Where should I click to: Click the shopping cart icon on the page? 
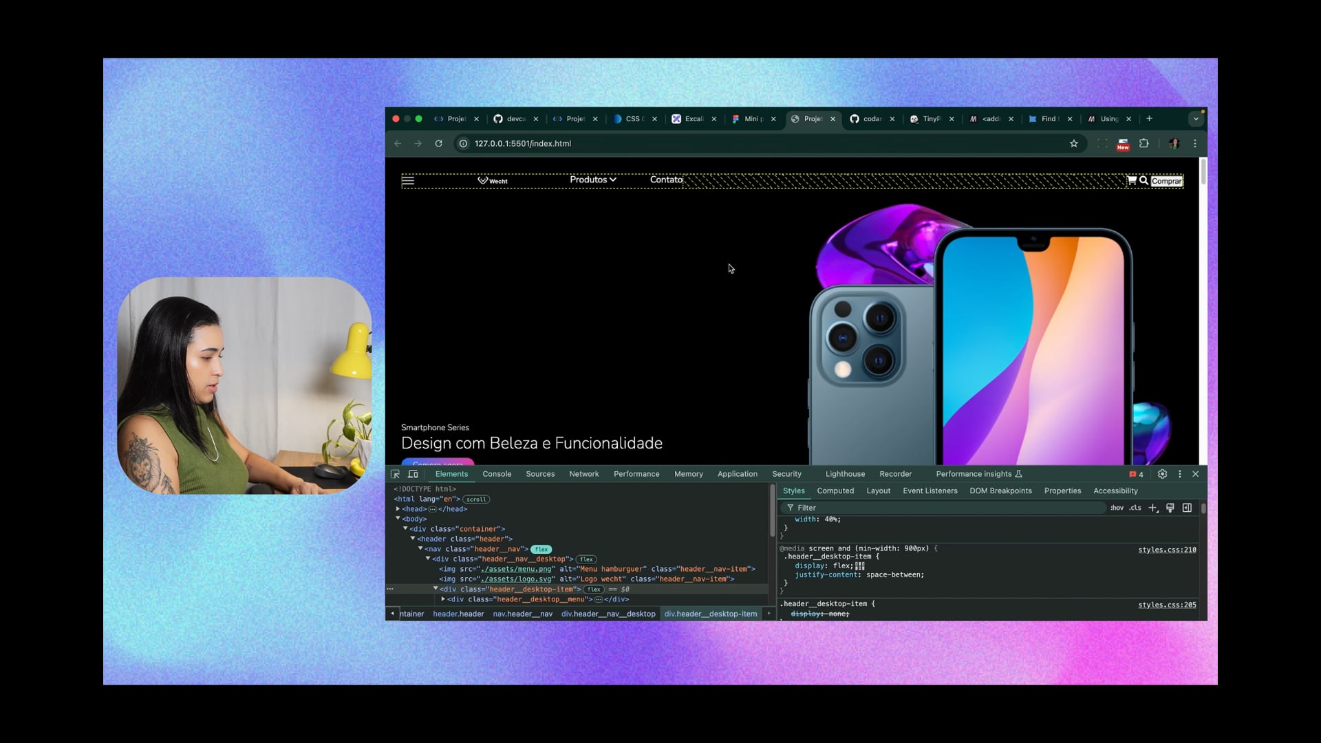pos(1131,180)
